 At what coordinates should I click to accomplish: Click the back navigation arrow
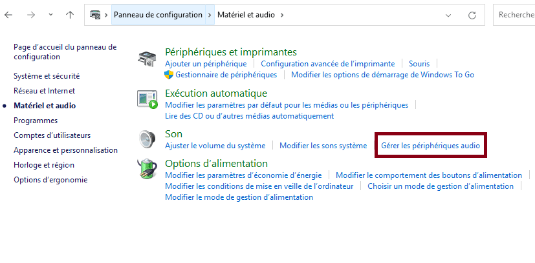click(8, 14)
